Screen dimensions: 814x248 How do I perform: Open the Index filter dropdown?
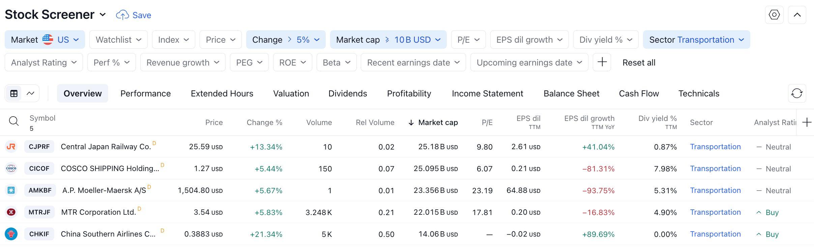[x=173, y=40]
